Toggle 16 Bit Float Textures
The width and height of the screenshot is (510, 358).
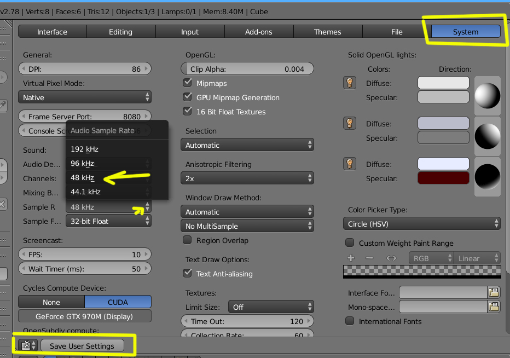(x=187, y=111)
